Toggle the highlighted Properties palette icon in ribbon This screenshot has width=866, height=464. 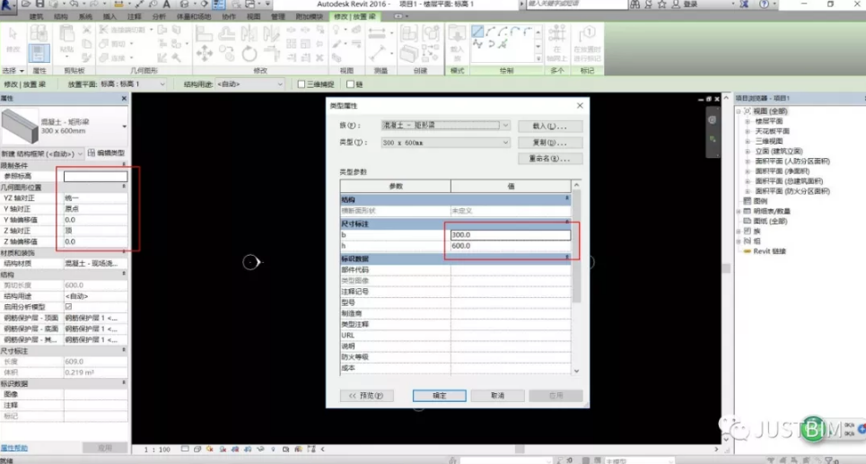tap(39, 54)
